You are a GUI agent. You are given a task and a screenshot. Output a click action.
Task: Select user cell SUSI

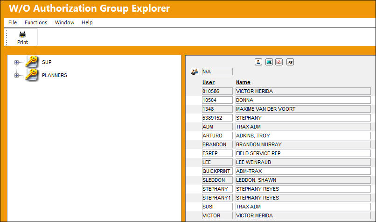[x=217, y=207]
